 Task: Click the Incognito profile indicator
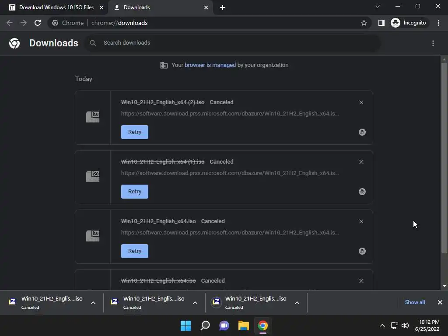(409, 23)
